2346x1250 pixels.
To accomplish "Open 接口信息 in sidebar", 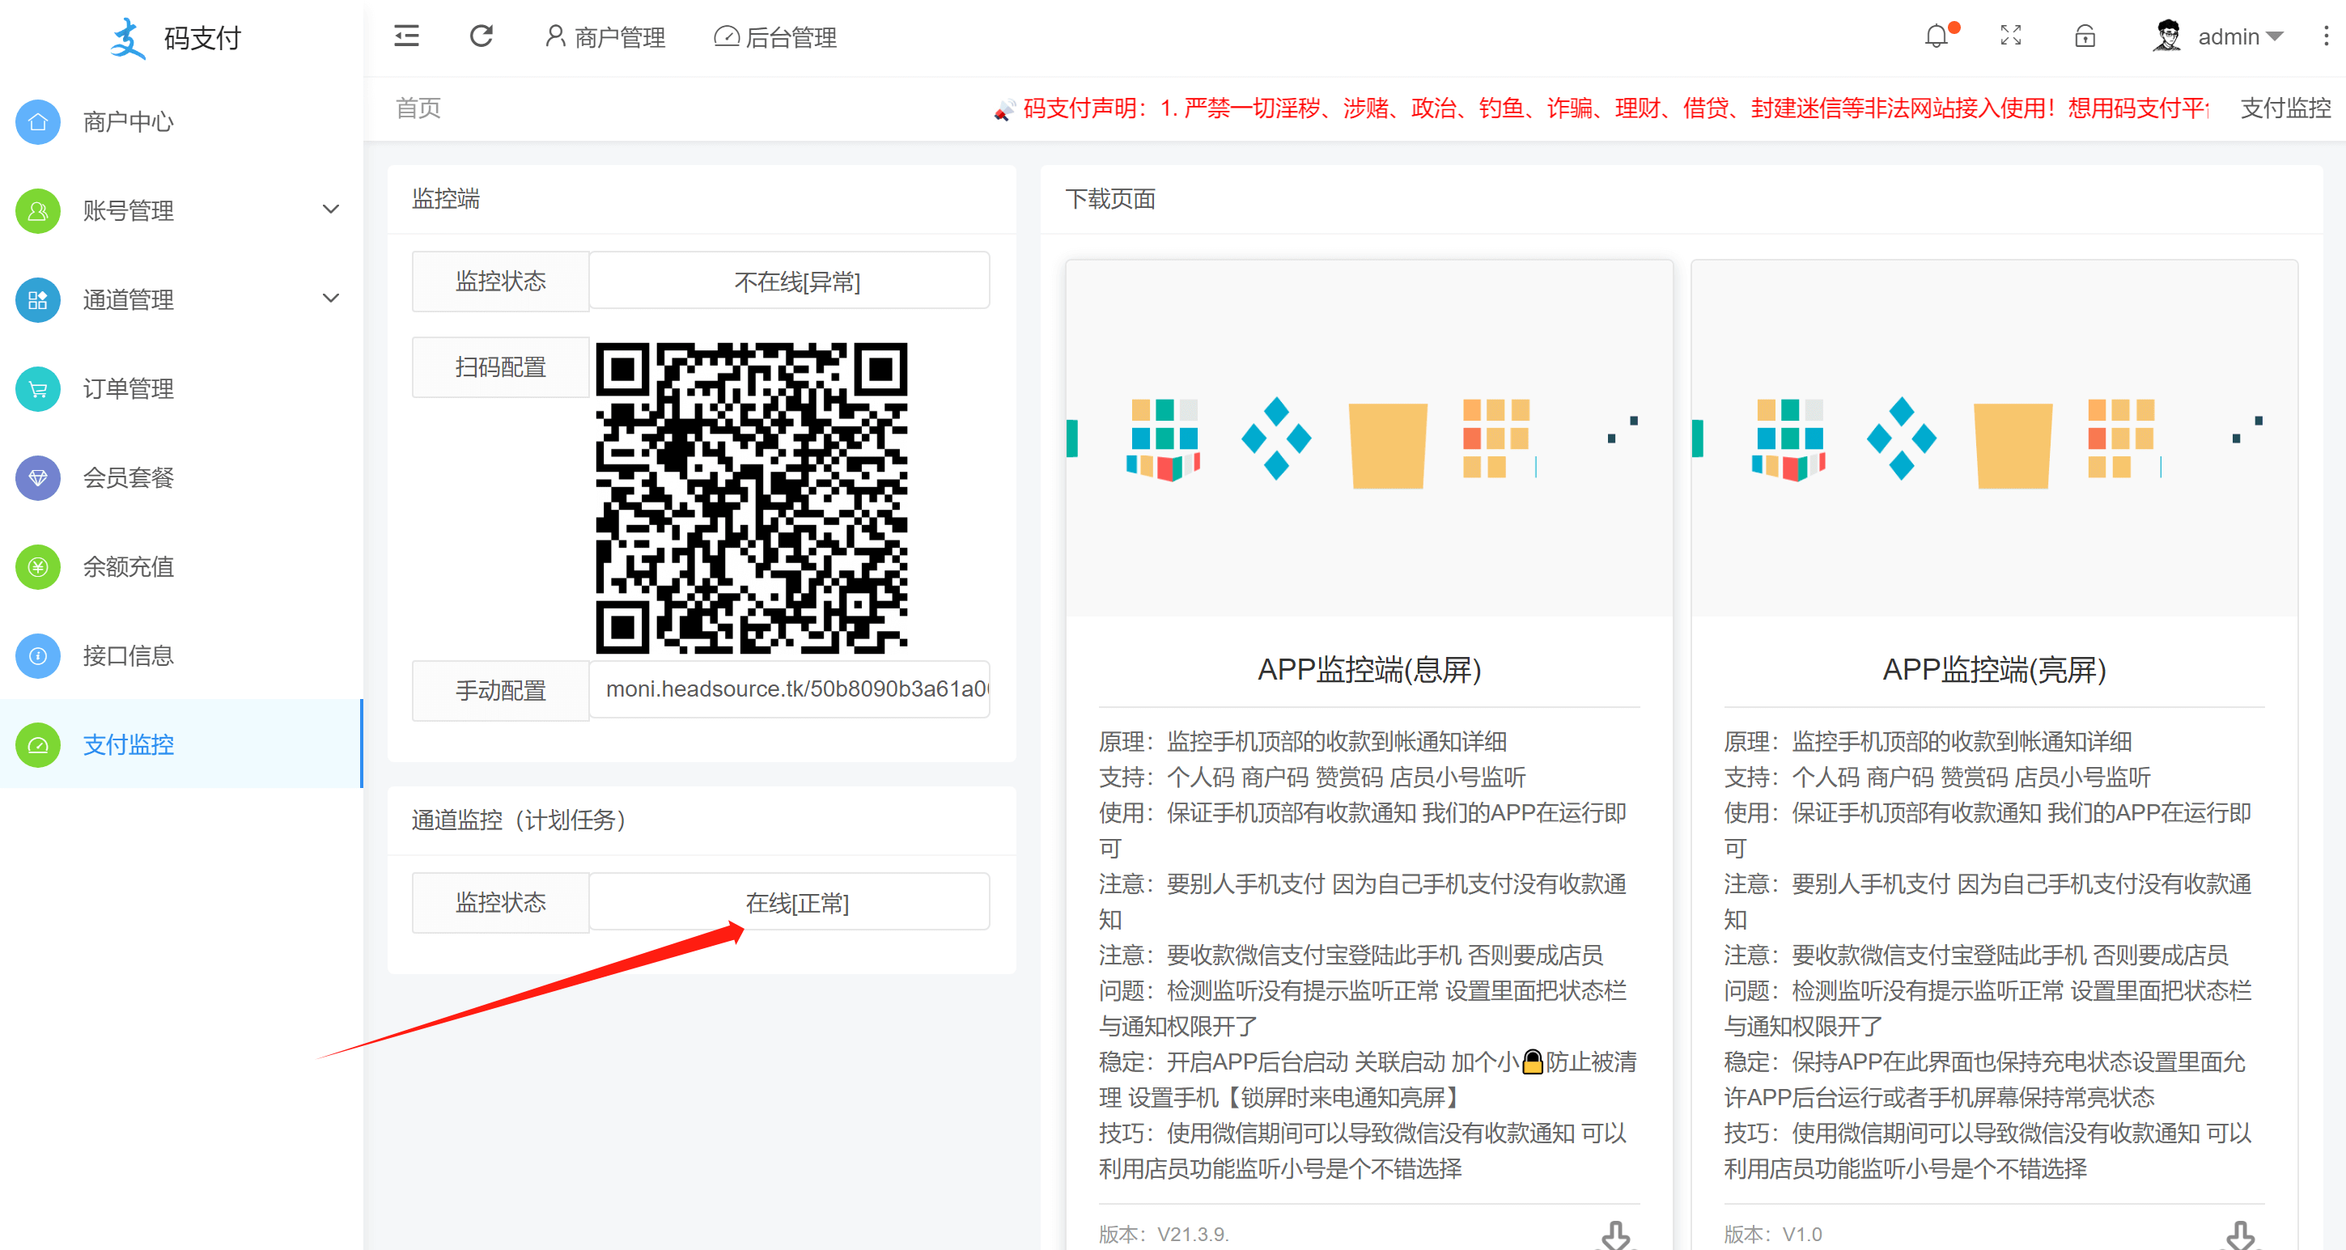I will click(x=181, y=655).
